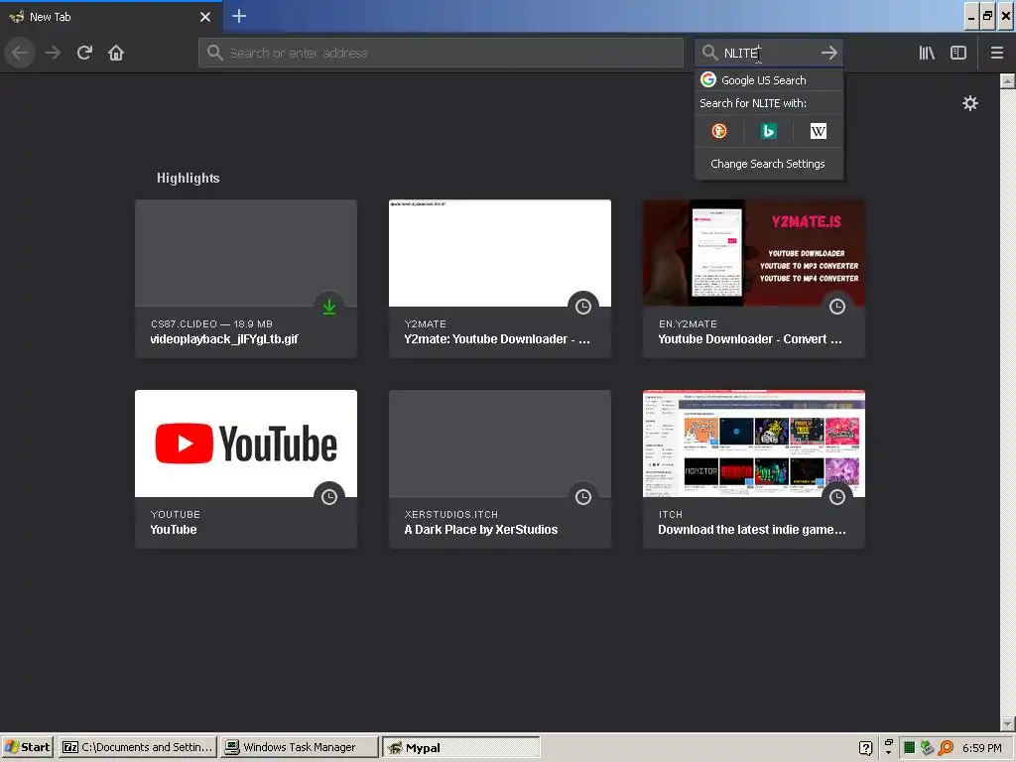1016x762 pixels.
Task: Close the New Tab tab
Action: click(x=205, y=17)
